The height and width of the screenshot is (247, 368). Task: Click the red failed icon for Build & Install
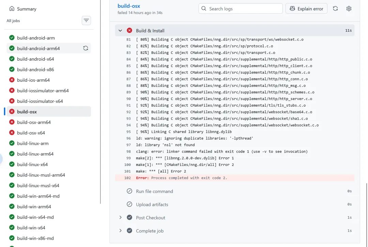(129, 31)
